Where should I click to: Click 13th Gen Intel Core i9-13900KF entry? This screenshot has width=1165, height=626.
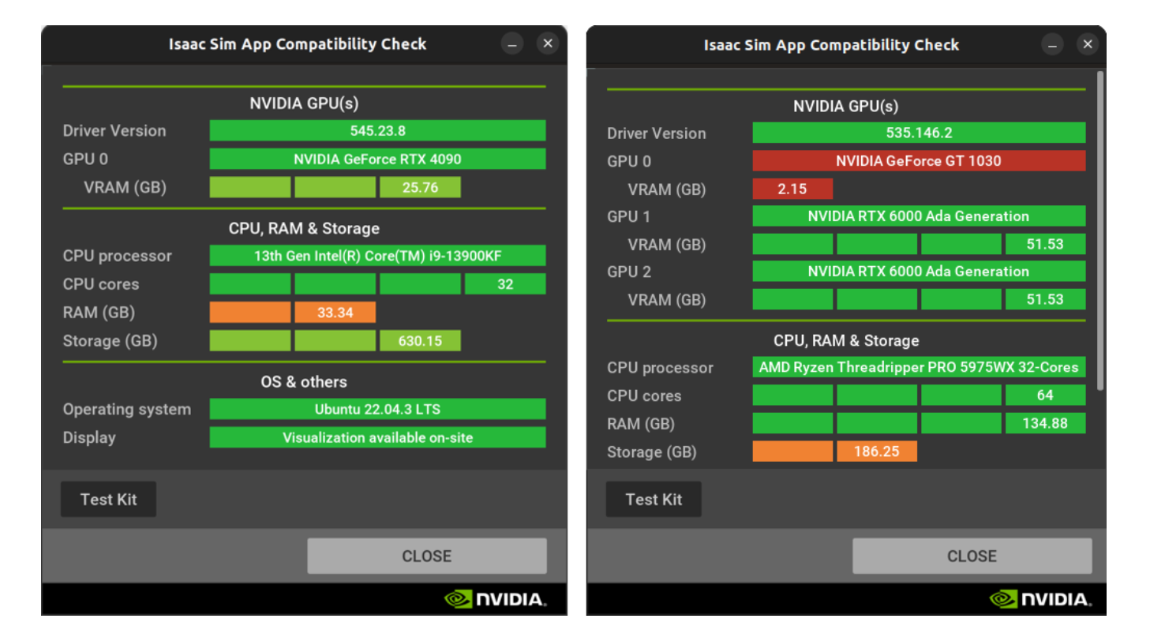pyautogui.click(x=377, y=256)
